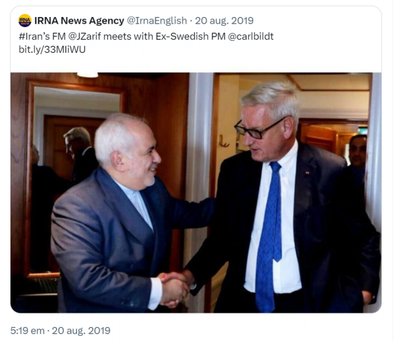
Task: Open the header date 20 aug. 2019
Action: tap(224, 20)
